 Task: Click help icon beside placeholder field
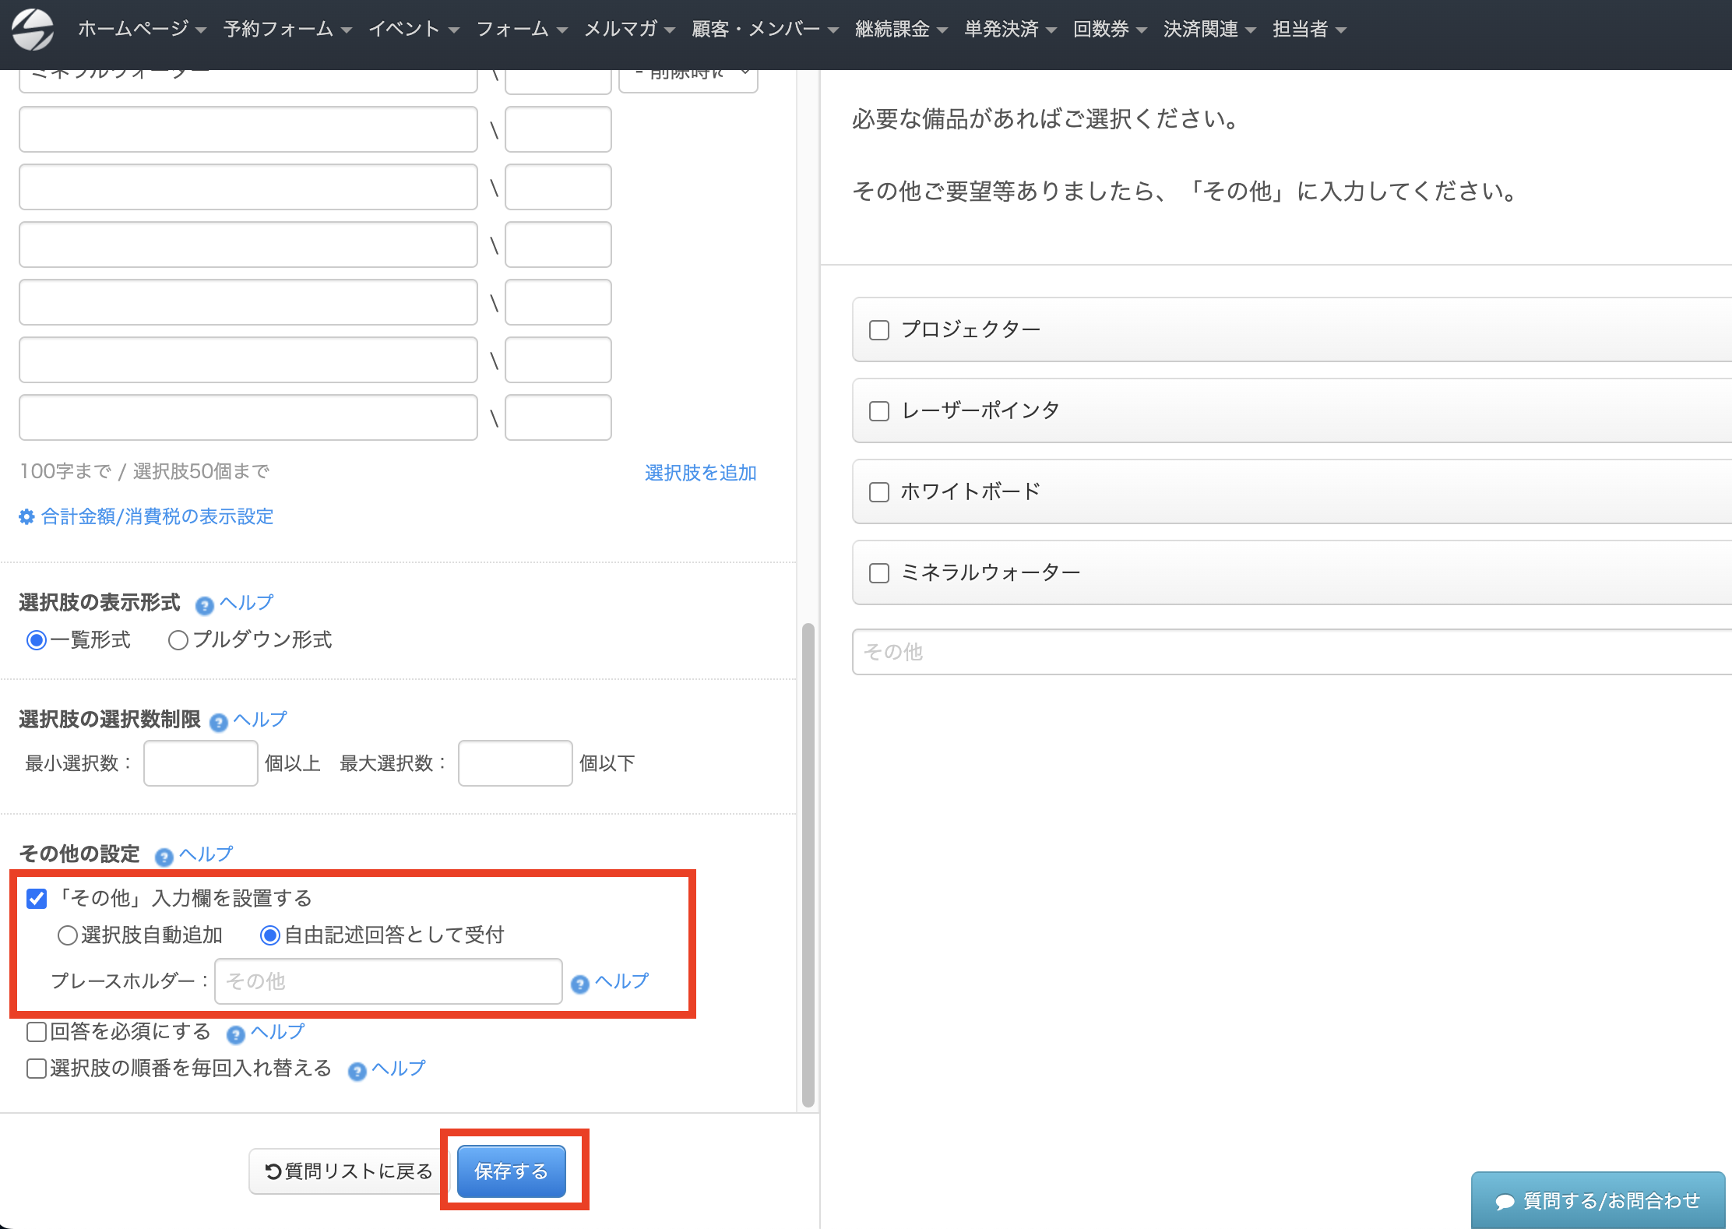pos(580,984)
